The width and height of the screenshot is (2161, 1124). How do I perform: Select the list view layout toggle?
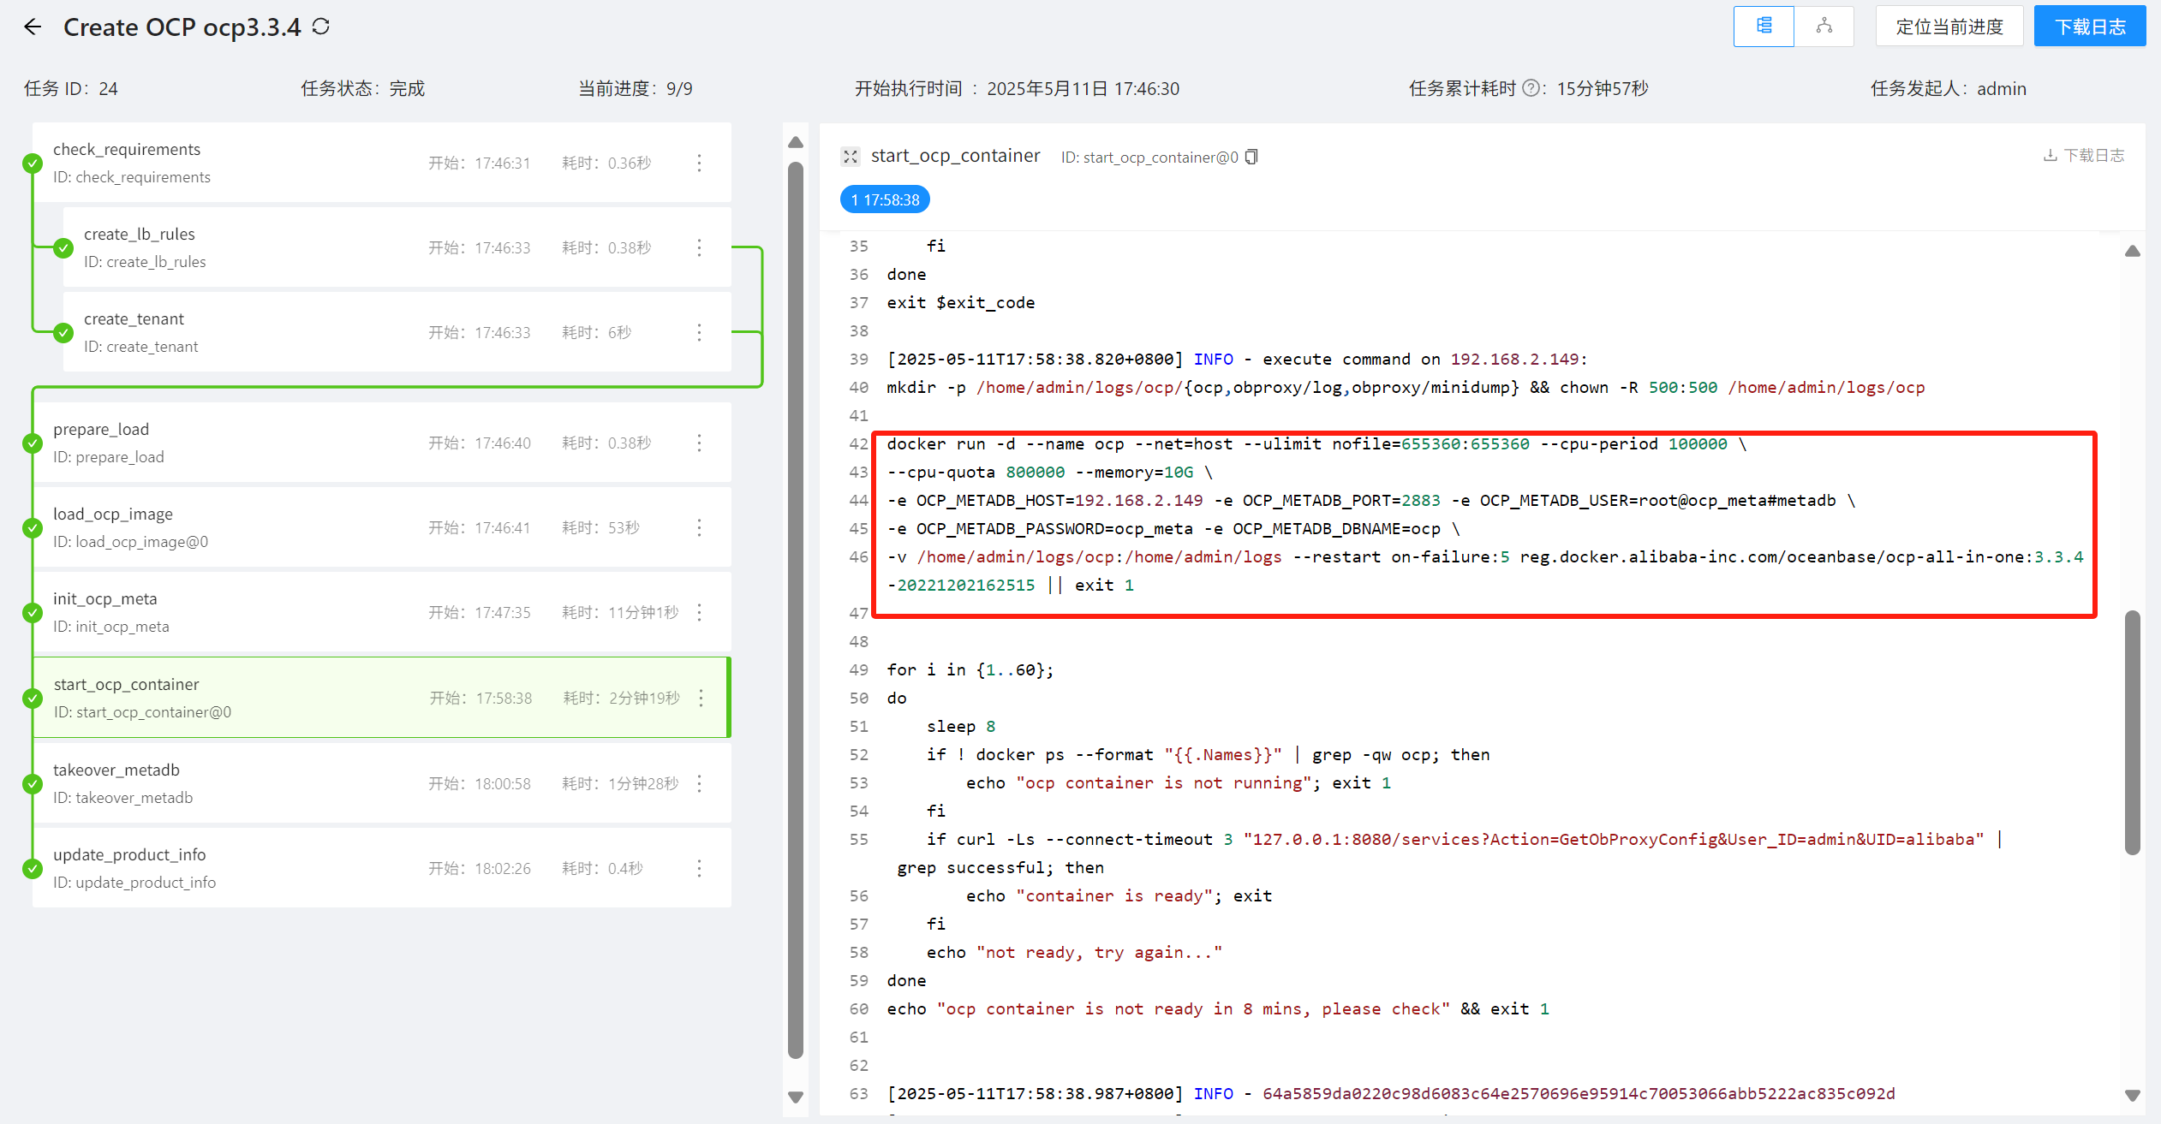click(x=1764, y=27)
